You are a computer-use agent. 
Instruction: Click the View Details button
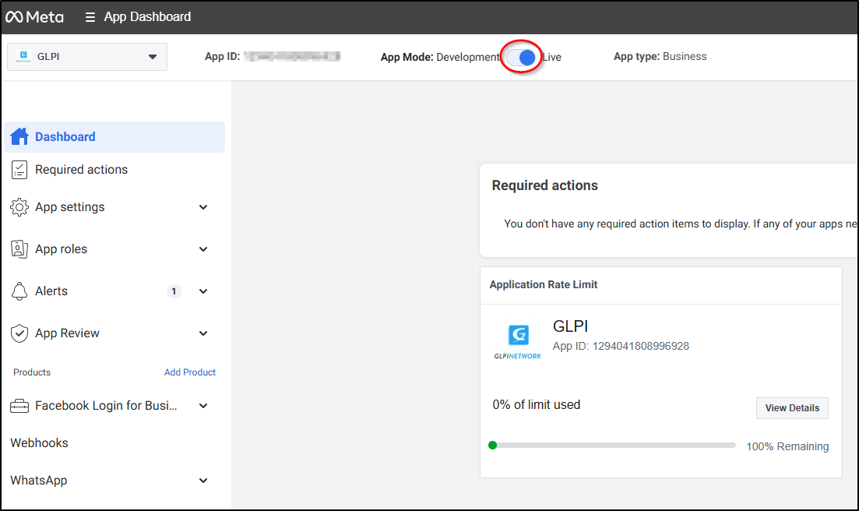click(792, 408)
